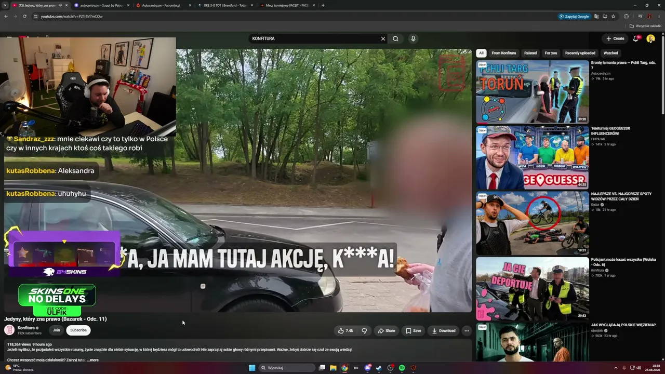
Task: Mute the YouTube tab audio indicator
Action: click(x=60, y=5)
